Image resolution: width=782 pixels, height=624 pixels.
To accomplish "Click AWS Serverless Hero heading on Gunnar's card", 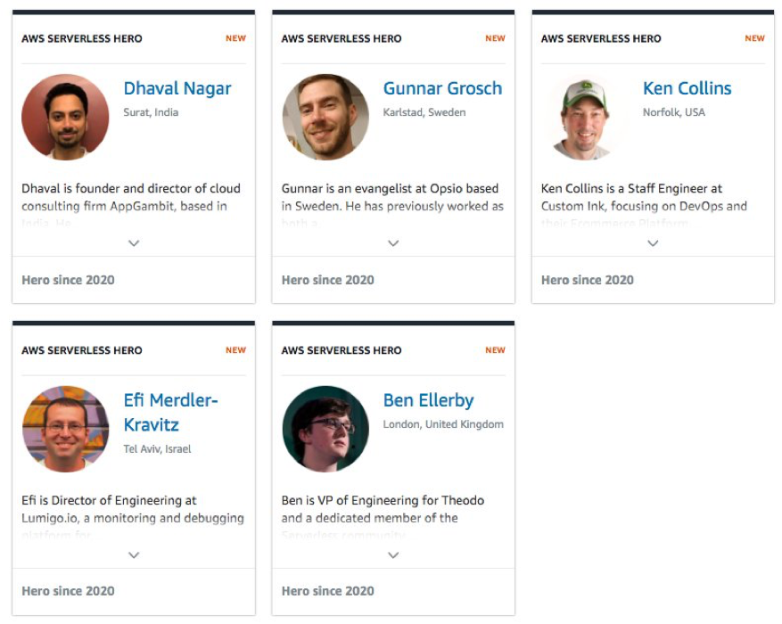I will click(342, 38).
